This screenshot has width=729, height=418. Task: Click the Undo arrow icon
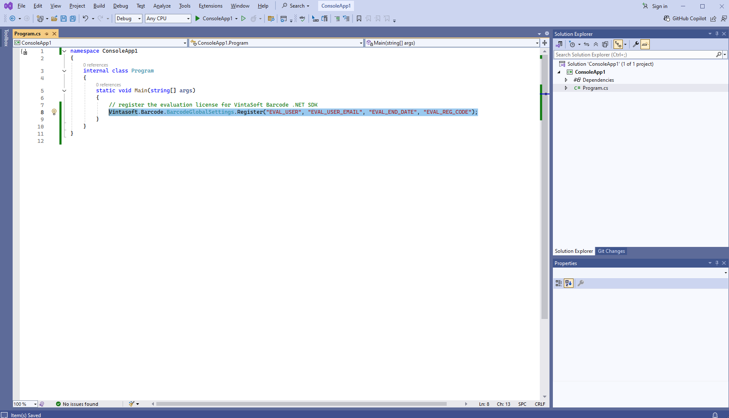(86, 19)
